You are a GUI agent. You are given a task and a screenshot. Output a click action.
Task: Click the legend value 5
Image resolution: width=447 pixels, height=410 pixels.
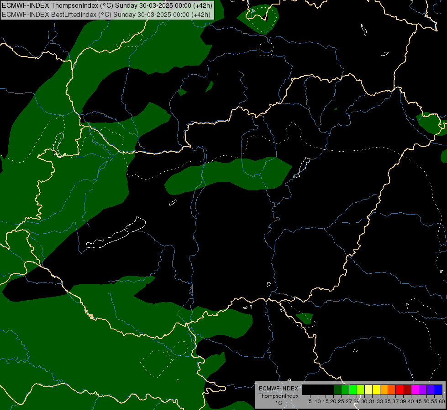[x=310, y=401]
